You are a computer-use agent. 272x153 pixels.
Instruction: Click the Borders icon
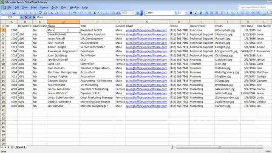click(264, 13)
